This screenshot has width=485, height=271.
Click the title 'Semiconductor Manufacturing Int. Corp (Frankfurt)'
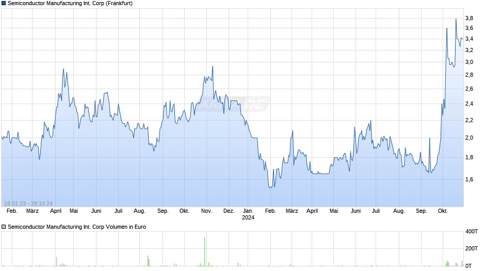click(x=70, y=4)
